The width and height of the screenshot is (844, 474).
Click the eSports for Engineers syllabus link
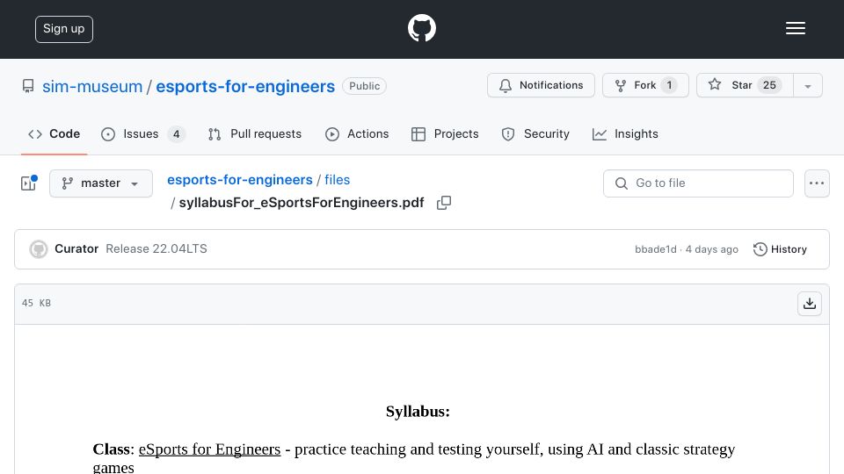[209, 449]
